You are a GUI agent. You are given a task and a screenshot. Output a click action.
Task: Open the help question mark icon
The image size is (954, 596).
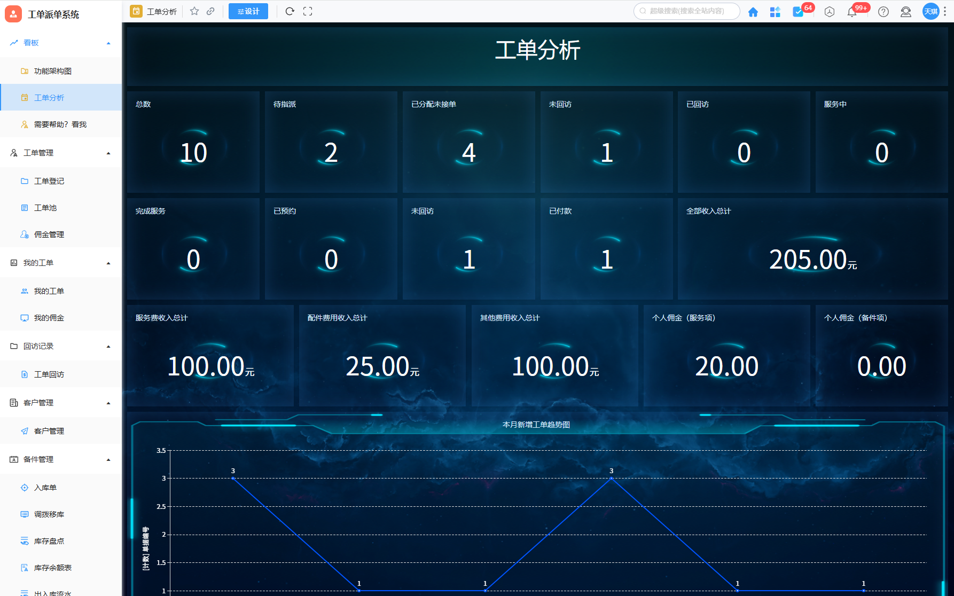click(883, 12)
